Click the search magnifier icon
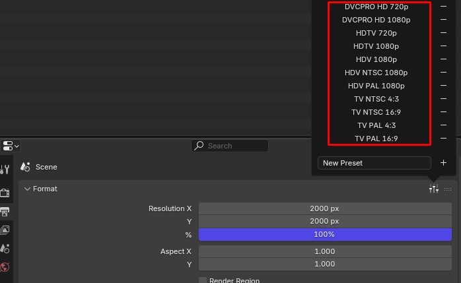Viewport: 461px width, 283px height. click(199, 146)
